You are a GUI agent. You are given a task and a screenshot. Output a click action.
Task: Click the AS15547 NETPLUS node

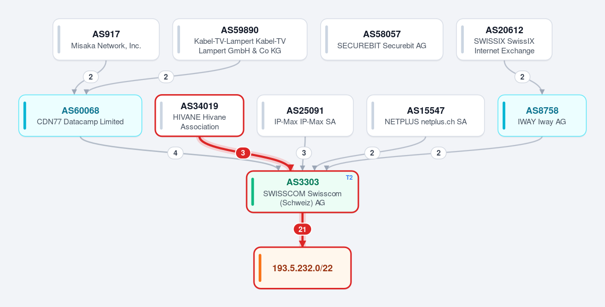tap(426, 116)
